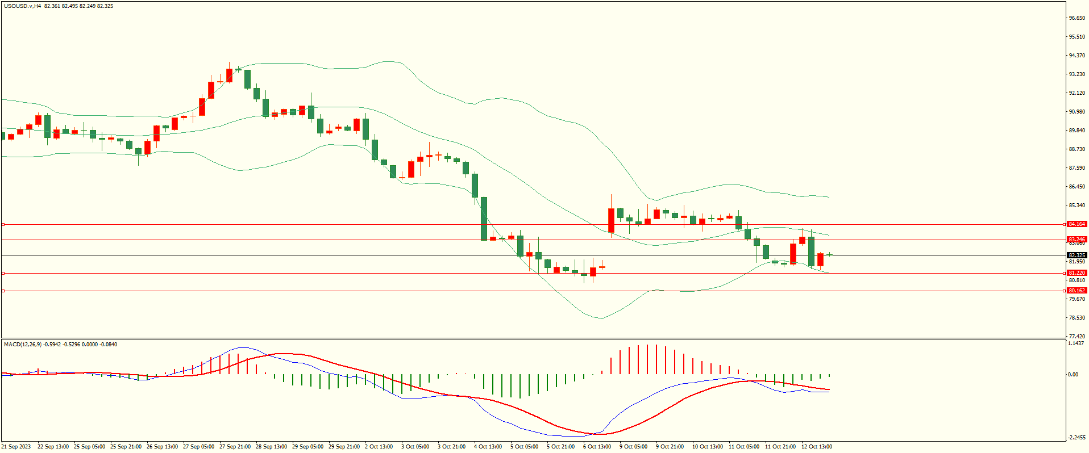Select the 21 Sep 2023 date label
This screenshot has width=1089, height=453.
(16, 447)
